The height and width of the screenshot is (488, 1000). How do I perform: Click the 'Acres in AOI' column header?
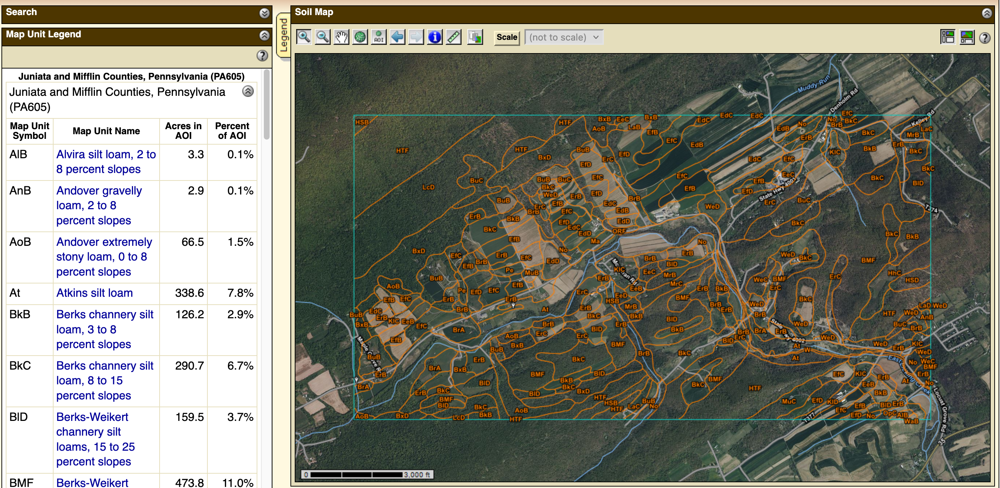pyautogui.click(x=183, y=131)
